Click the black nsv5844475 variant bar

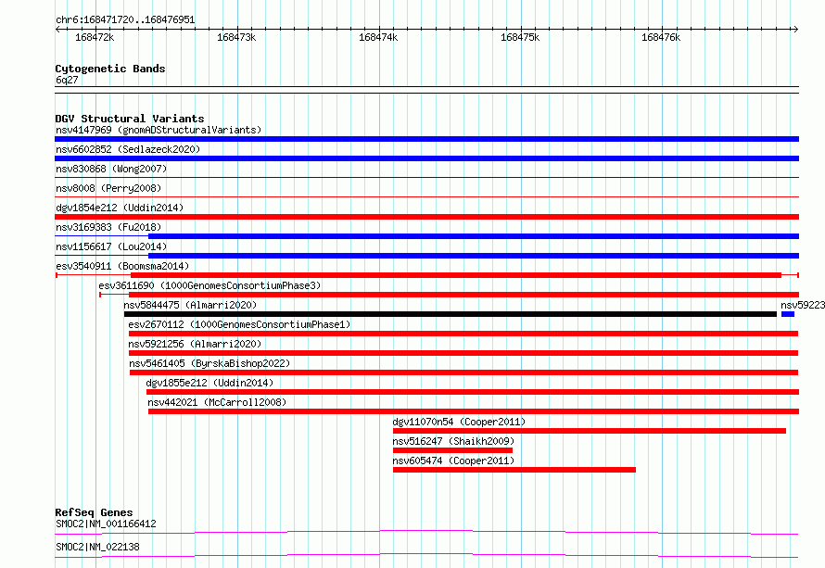[x=451, y=314]
